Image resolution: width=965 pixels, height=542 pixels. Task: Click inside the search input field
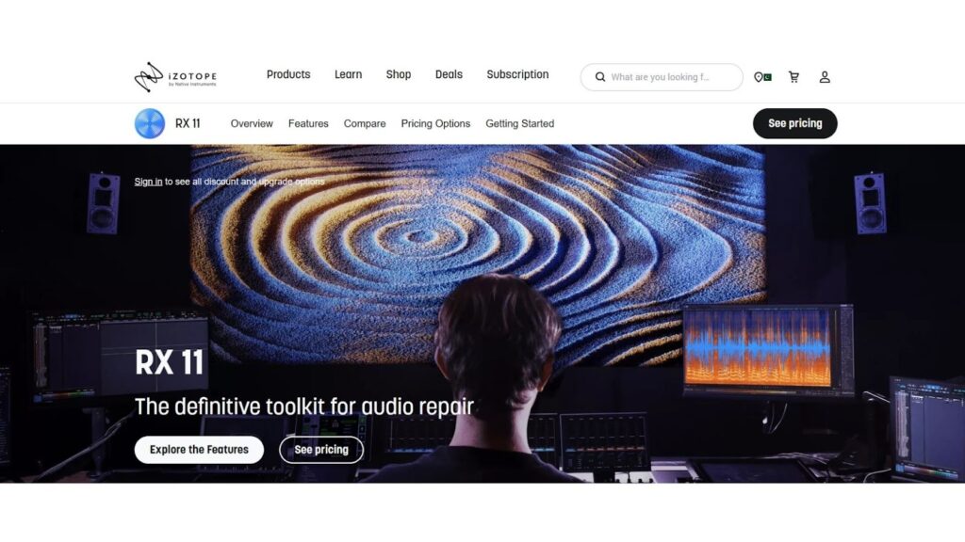[669, 76]
